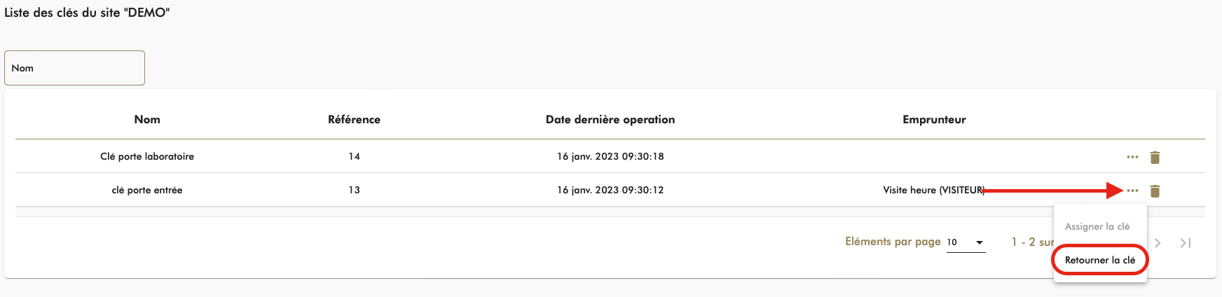Click the Emprunteur column header
Screen dimensions: 1222x297
point(934,120)
